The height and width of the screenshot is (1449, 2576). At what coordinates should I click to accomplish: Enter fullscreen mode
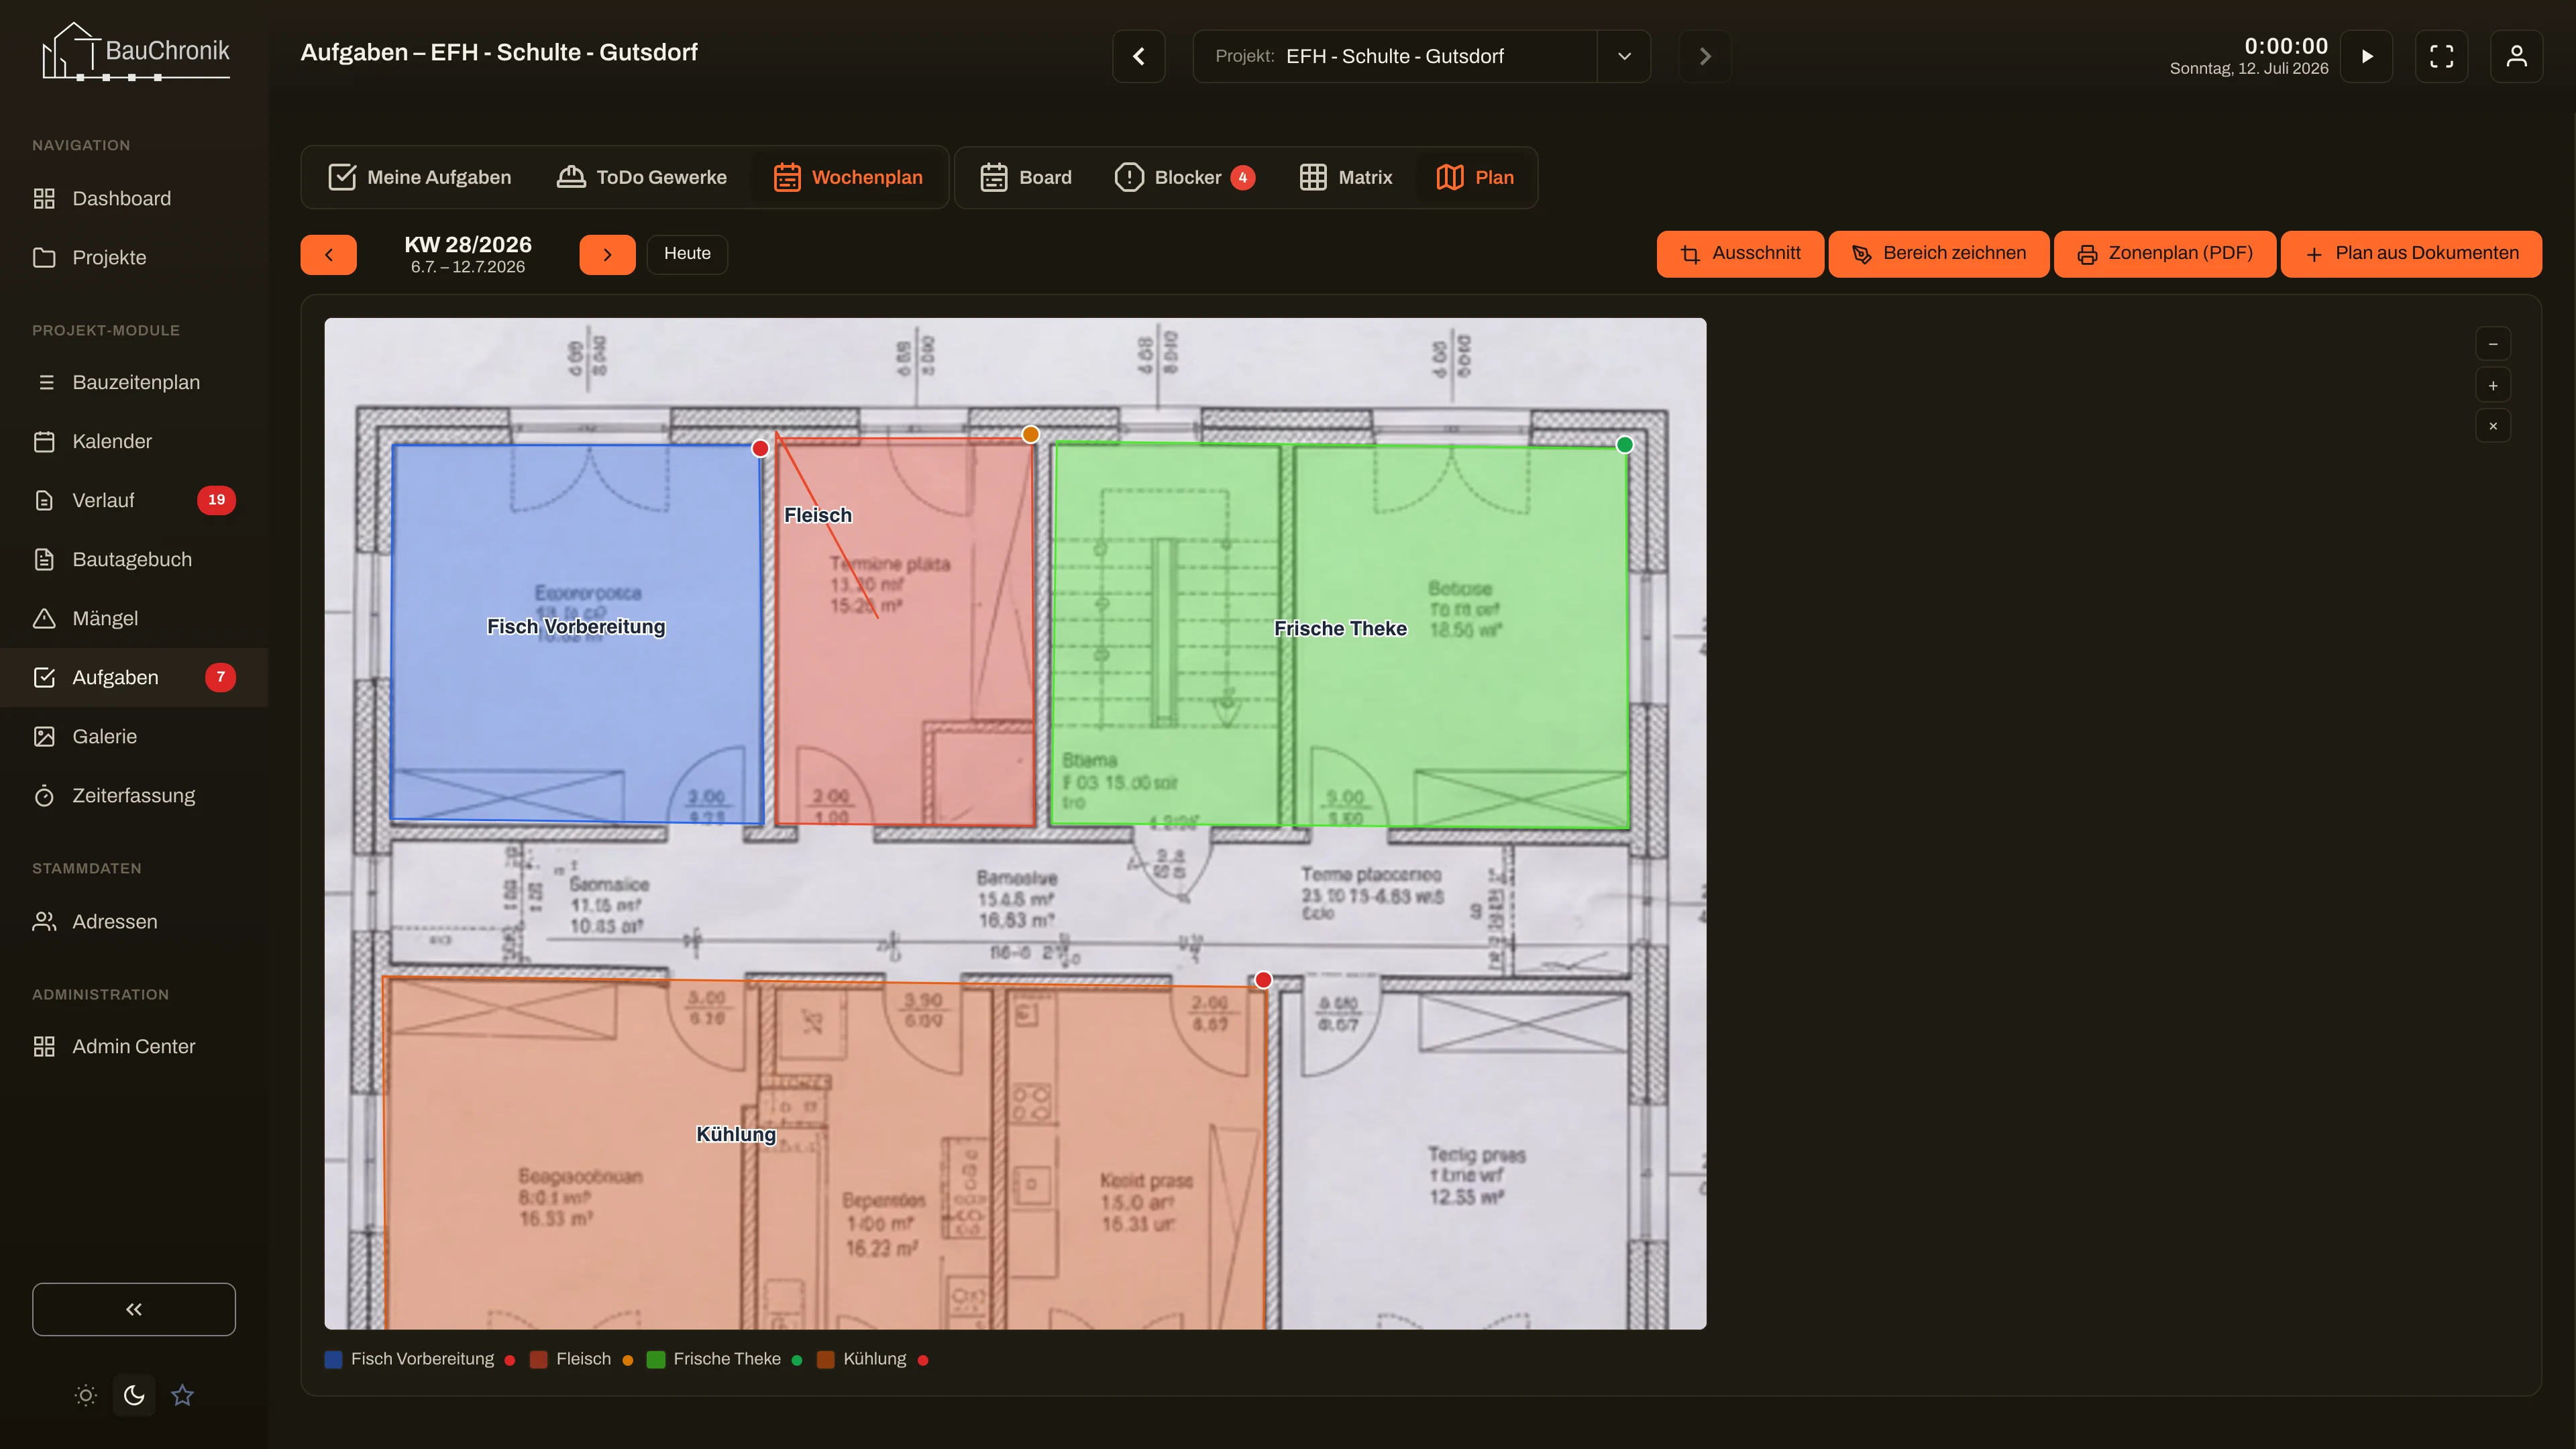tap(2442, 56)
